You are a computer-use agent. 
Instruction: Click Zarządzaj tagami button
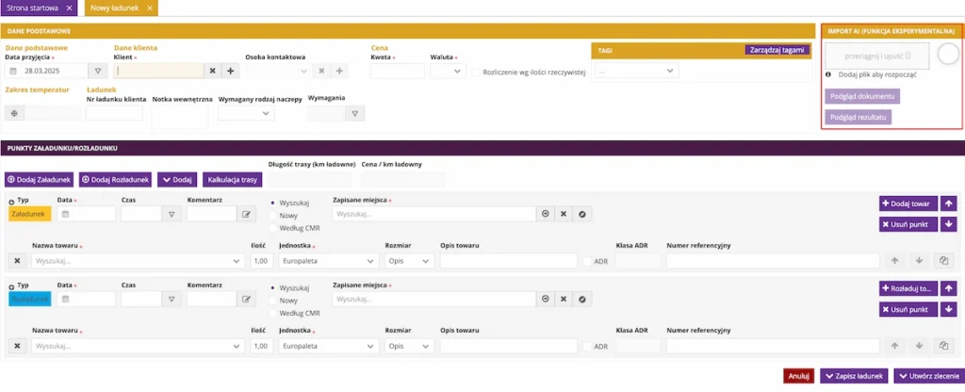777,50
